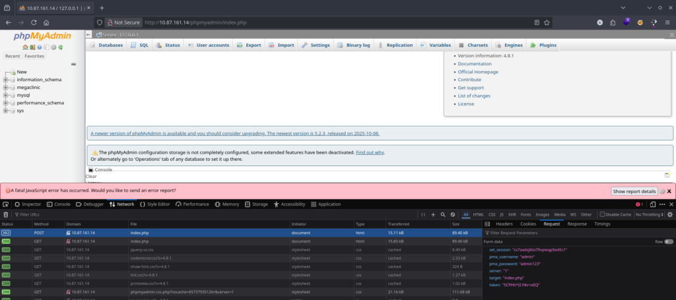Viewport: 676px width, 300px height.
Task: Click the link icon above database tree
Action: click(73, 64)
